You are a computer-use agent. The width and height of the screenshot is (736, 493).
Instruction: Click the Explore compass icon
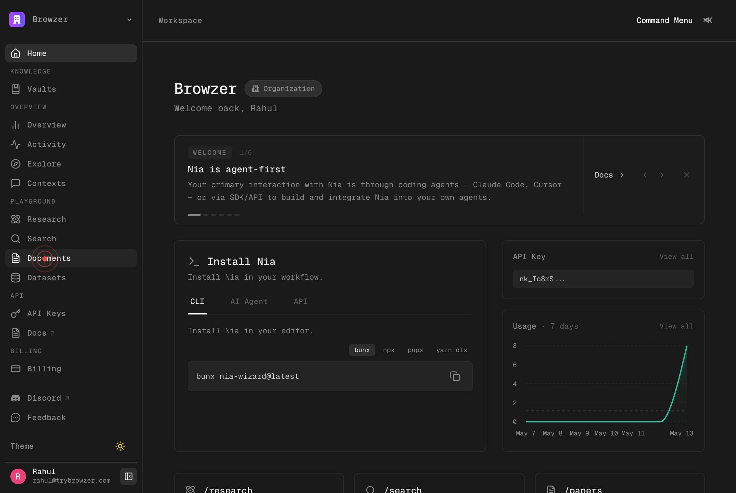coord(16,164)
